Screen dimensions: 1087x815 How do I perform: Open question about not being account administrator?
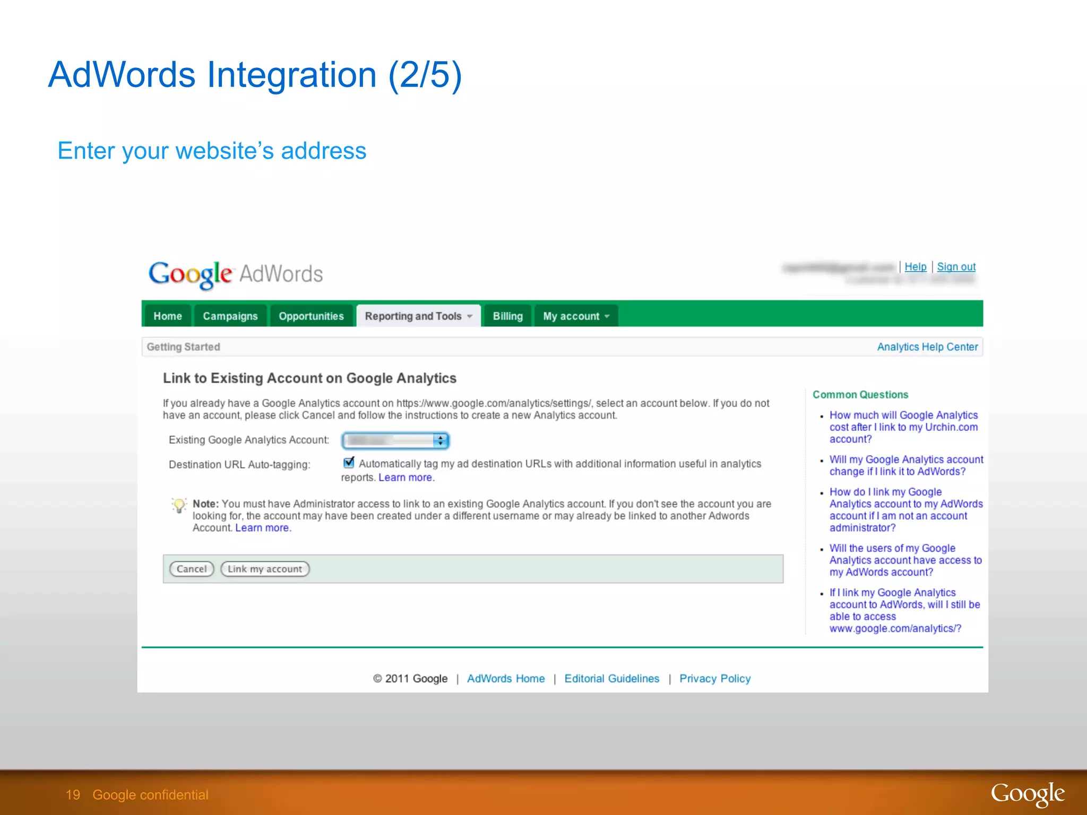click(x=906, y=510)
